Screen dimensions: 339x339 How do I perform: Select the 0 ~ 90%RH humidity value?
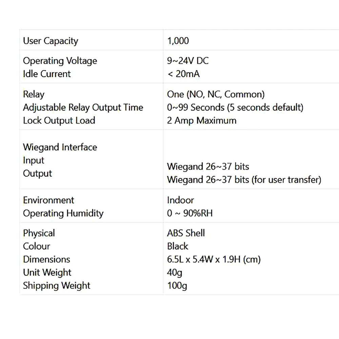pyautogui.click(x=190, y=213)
